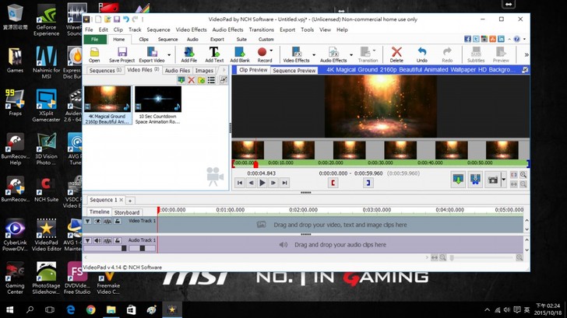
Task: Switch to the Storyboard tab
Action: pos(127,212)
